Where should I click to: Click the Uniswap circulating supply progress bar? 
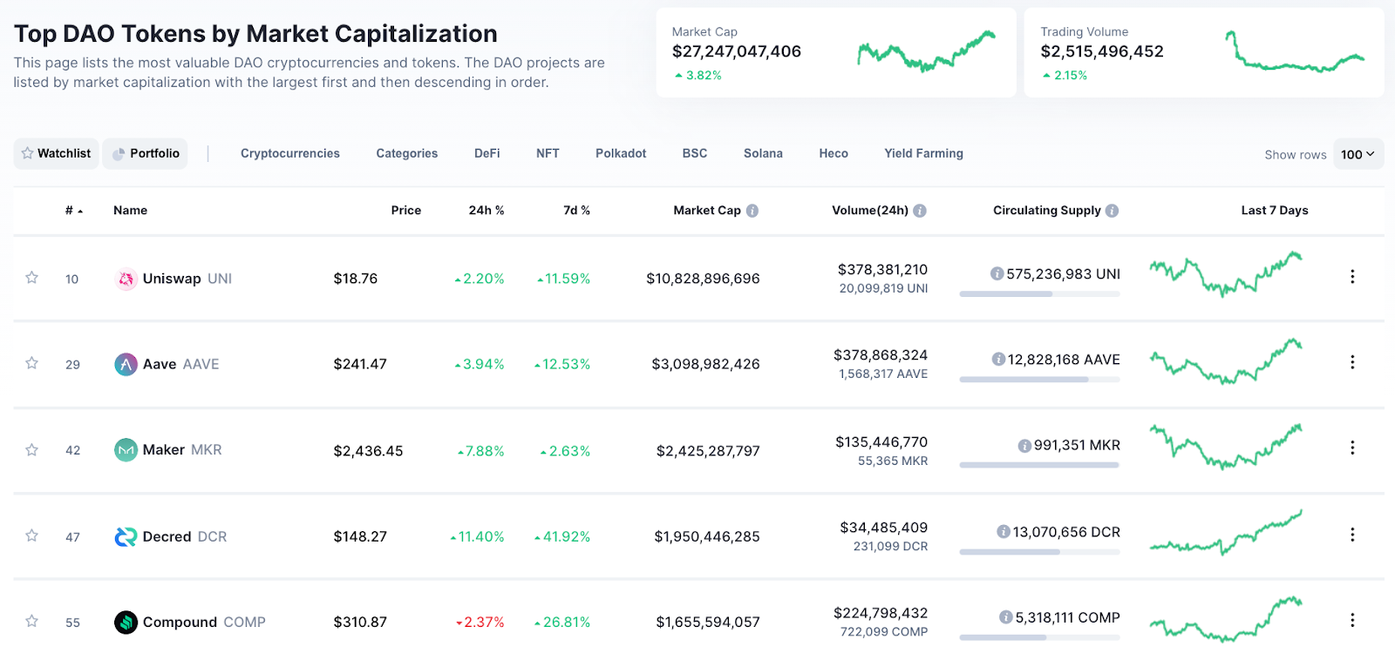tap(1039, 294)
